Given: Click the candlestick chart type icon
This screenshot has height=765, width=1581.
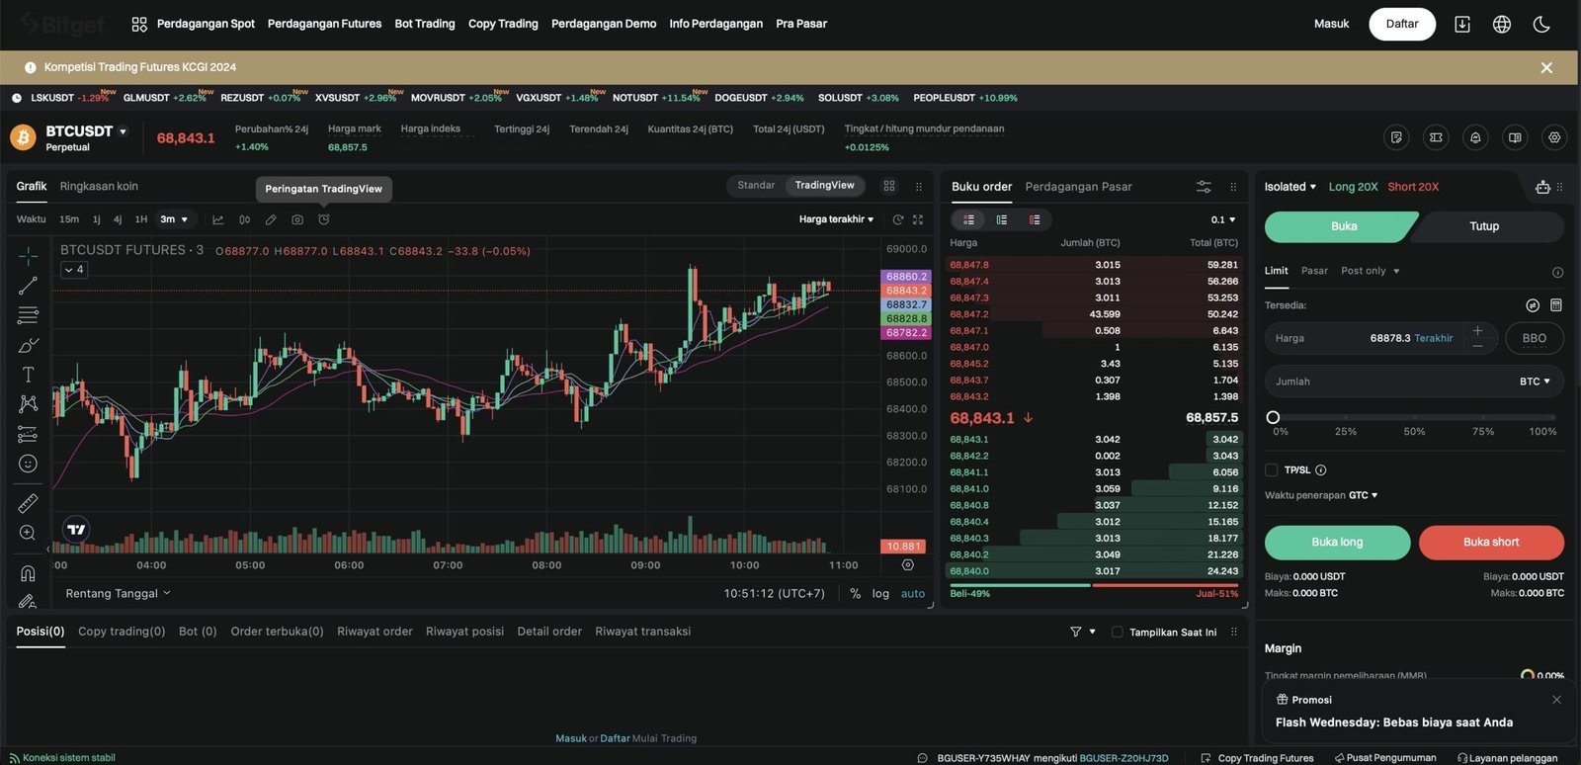Looking at the screenshot, I should 244,219.
